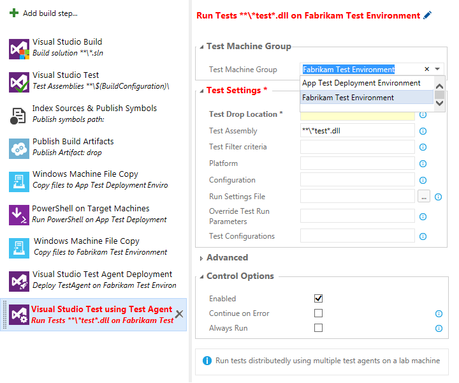Show info for Override Test Run Parameters
Viewport: 459px width, 383px height.
pos(423,216)
